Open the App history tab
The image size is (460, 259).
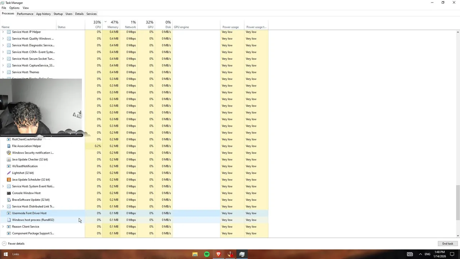43,14
